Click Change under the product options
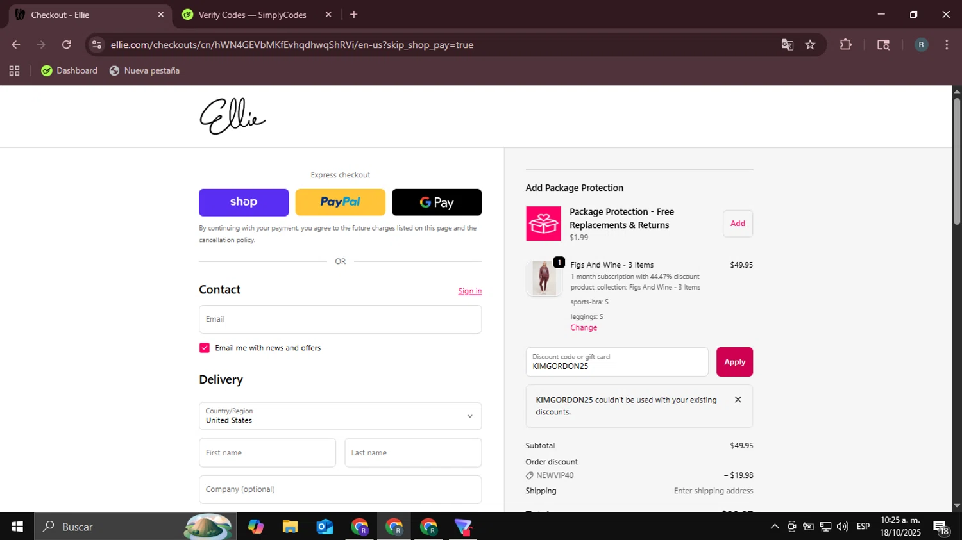The height and width of the screenshot is (540, 962). 584,327
